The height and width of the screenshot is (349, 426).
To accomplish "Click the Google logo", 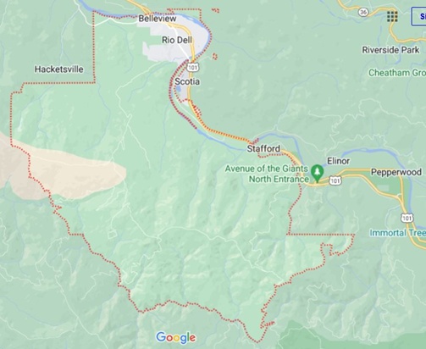I will (176, 338).
